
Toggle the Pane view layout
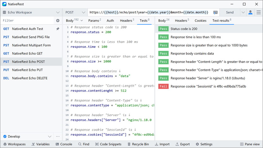point(250,144)
